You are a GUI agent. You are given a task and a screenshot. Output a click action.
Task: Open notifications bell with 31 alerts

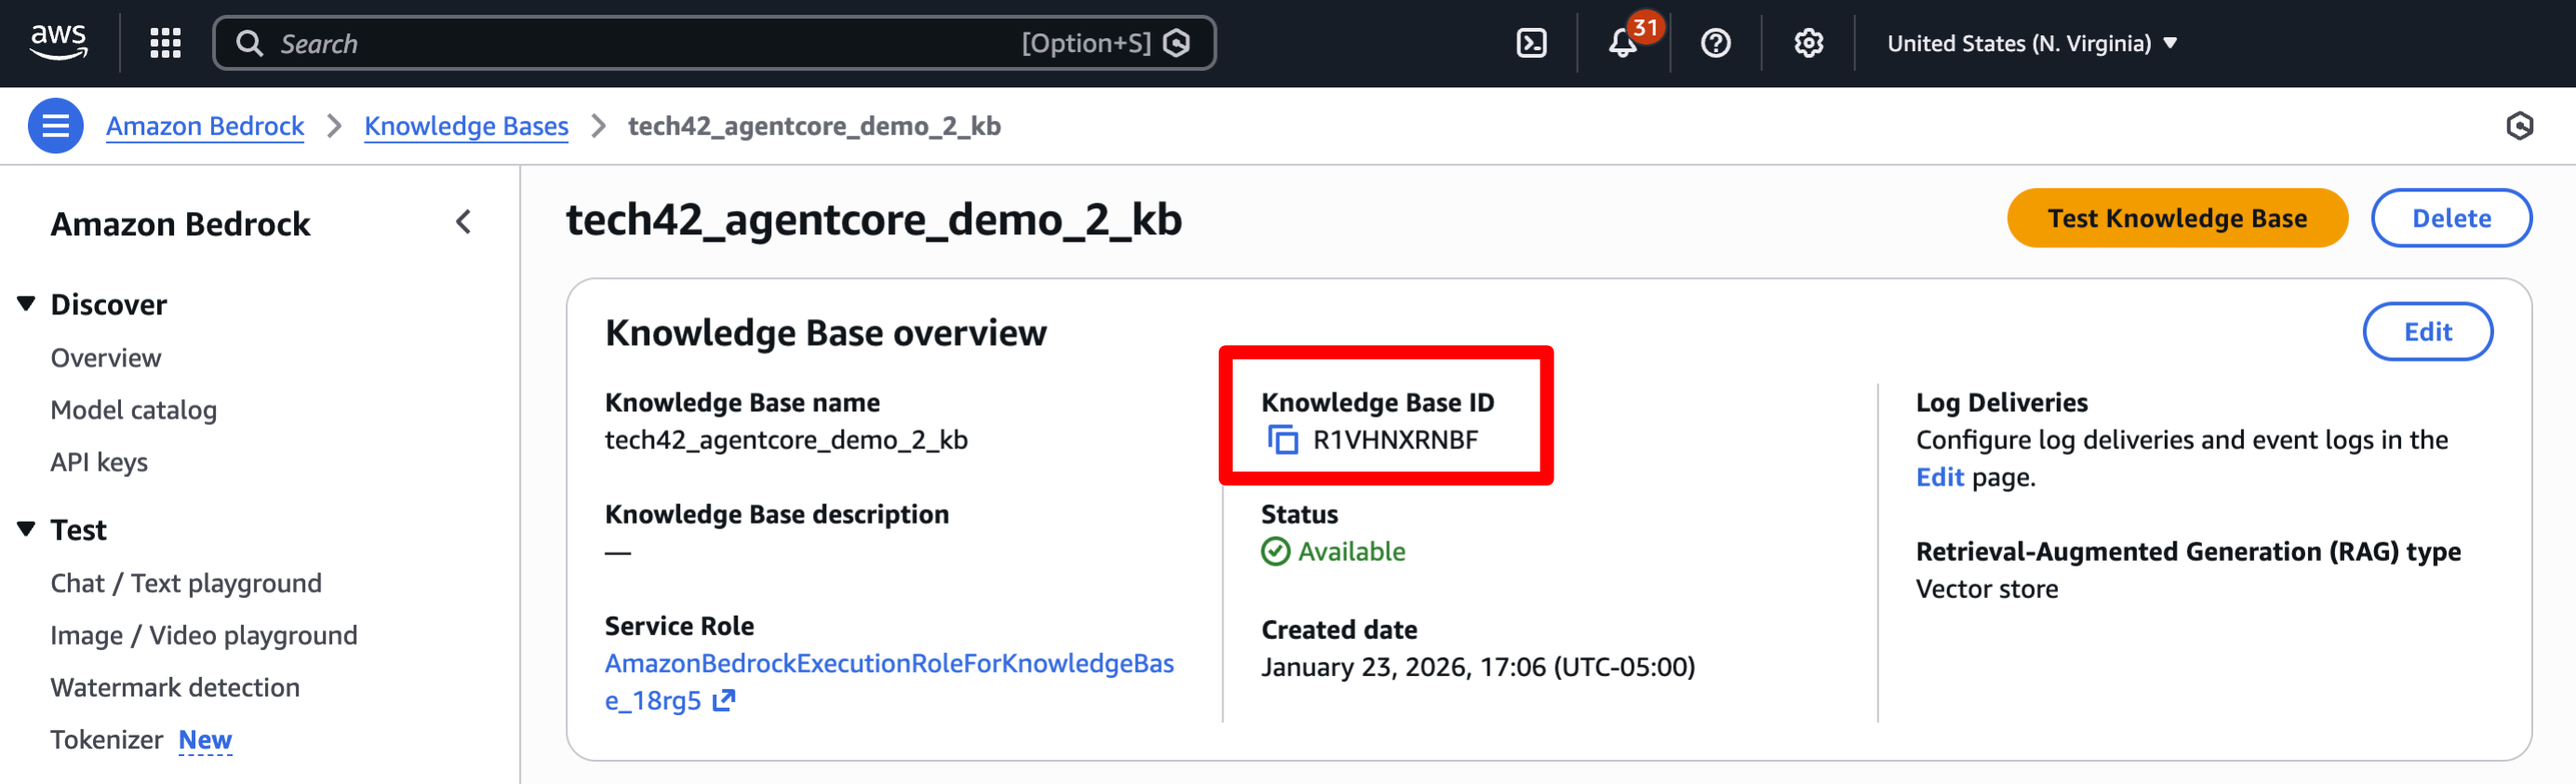[x=1623, y=43]
